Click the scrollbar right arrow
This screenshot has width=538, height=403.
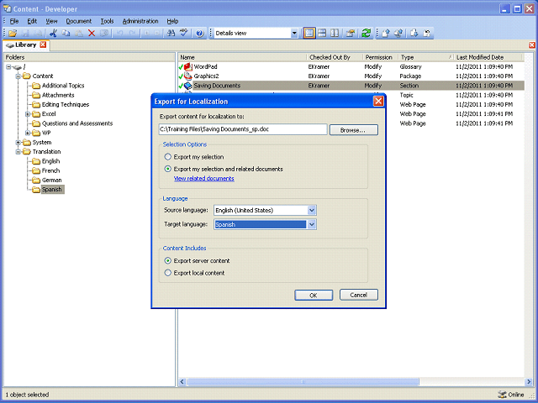(529, 381)
